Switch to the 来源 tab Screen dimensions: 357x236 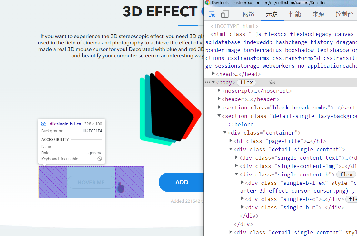pos(318,14)
